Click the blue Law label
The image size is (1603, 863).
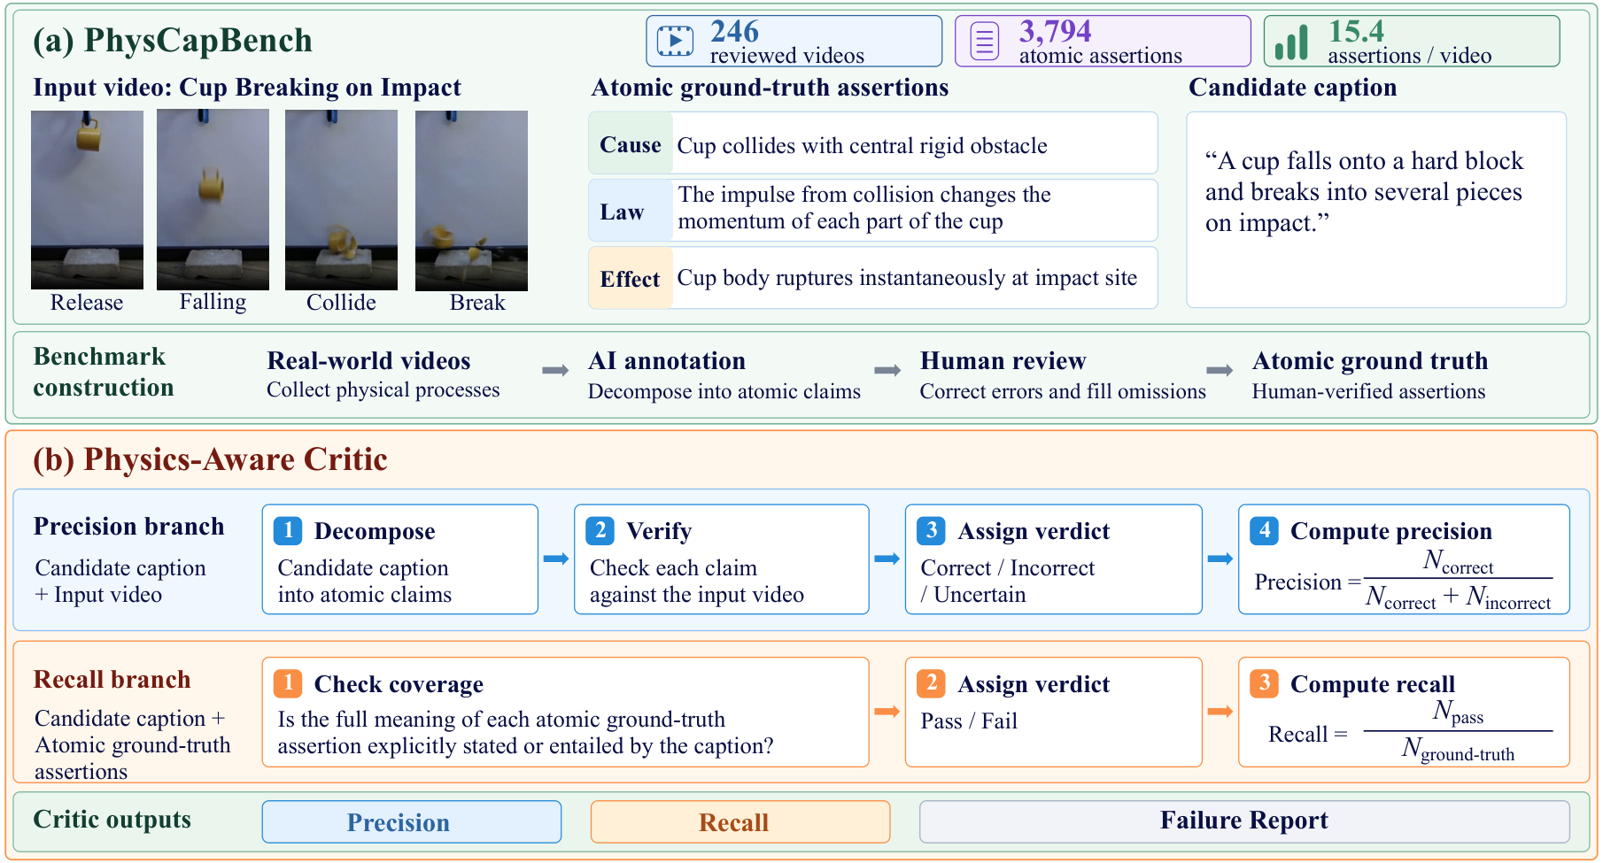[631, 211]
